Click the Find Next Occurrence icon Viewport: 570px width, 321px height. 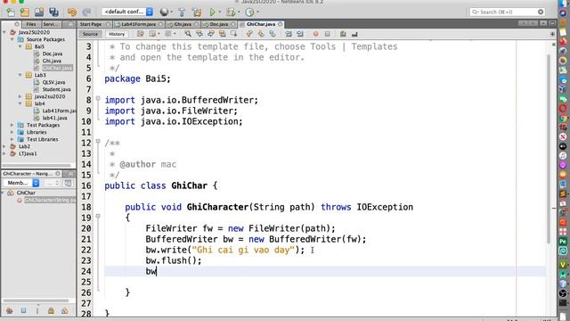[x=211, y=34]
